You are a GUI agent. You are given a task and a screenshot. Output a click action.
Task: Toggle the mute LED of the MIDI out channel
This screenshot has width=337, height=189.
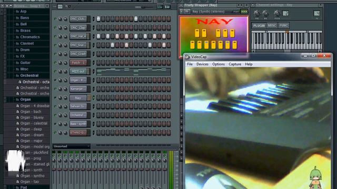pyautogui.click(x=55, y=71)
